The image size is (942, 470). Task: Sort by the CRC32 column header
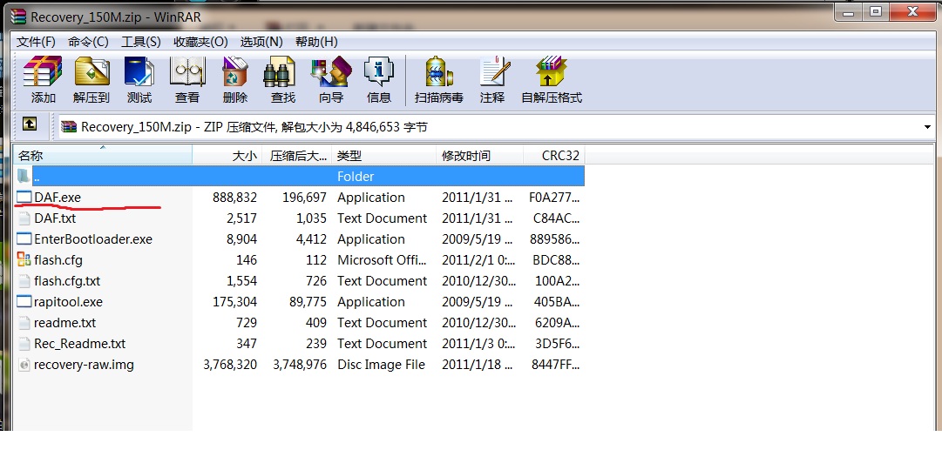[554, 156]
